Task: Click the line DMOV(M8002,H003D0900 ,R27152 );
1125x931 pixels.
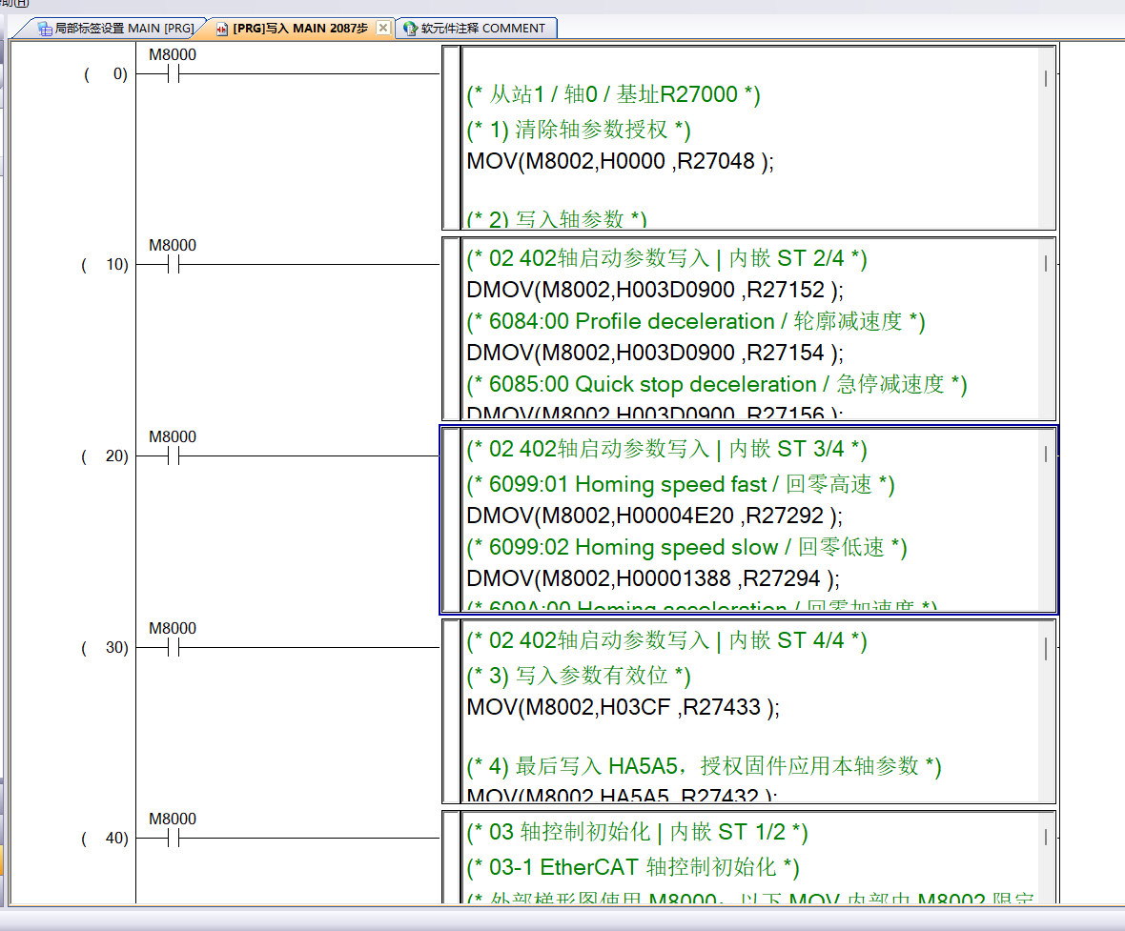Action: 655,290
